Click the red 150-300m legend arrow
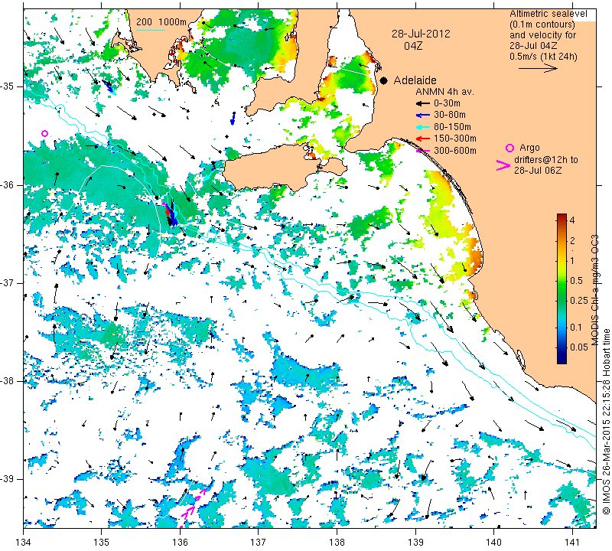 (423, 139)
